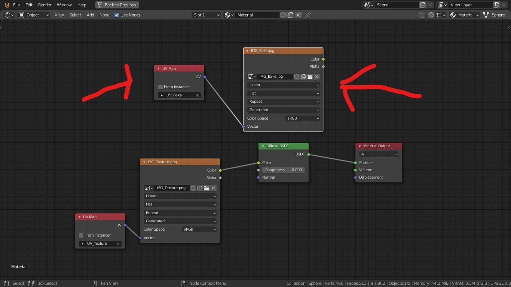Show the right sidebar via edge arrow
Screen dimensions: 511x287
click(x=509, y=27)
